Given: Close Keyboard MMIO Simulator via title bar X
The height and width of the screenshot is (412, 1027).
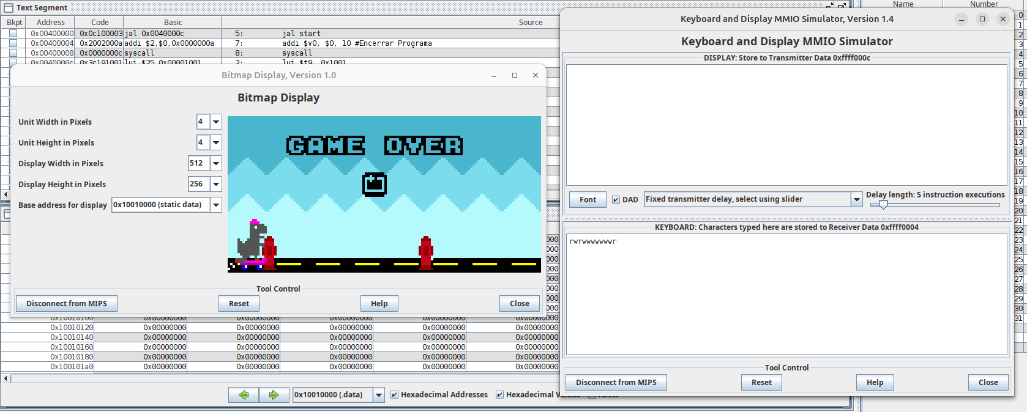Looking at the screenshot, I should 1003,19.
